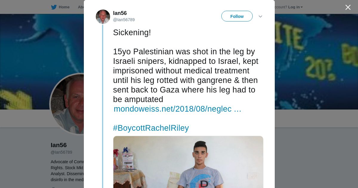
Task: Open the mondoweiss.net article link
Action: [x=177, y=109]
